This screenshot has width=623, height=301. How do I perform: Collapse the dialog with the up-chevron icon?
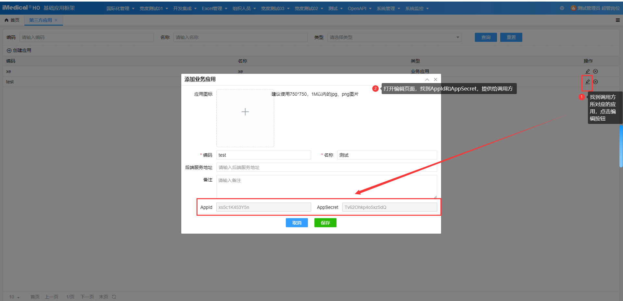point(427,79)
